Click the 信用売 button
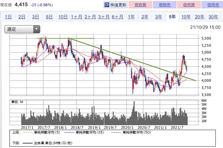Screen dimensions: 223x148 (212, 5)
